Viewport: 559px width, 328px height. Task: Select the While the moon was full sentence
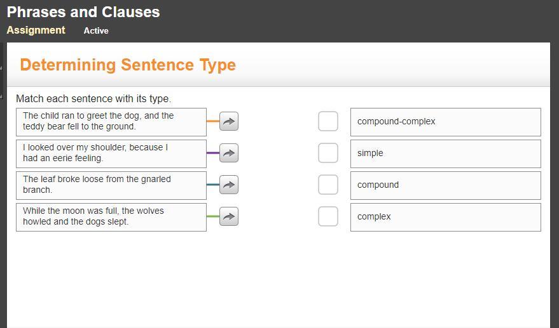click(x=111, y=217)
